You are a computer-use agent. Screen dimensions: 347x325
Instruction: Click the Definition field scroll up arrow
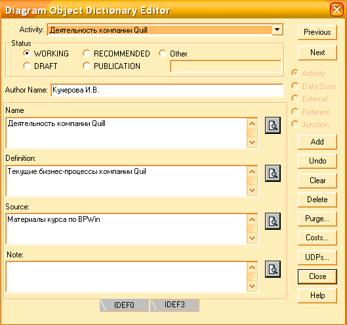[253, 172]
